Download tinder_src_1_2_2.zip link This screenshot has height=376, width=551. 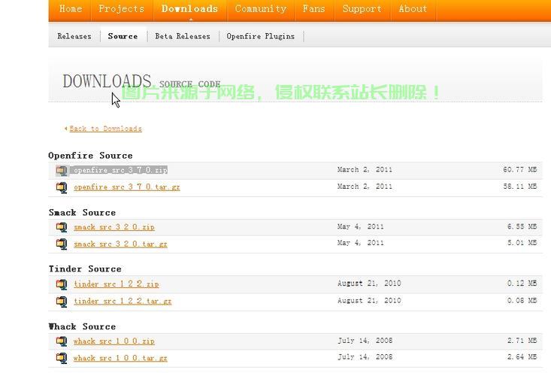pos(117,284)
